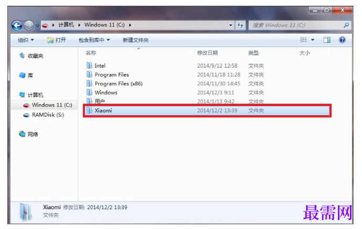Select the Windows folder name
Screen dimensions: 362x229
(106, 92)
